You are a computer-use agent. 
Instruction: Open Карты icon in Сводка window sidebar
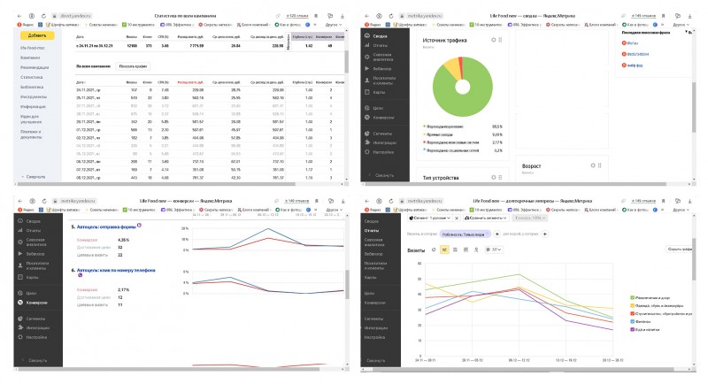click(x=367, y=92)
